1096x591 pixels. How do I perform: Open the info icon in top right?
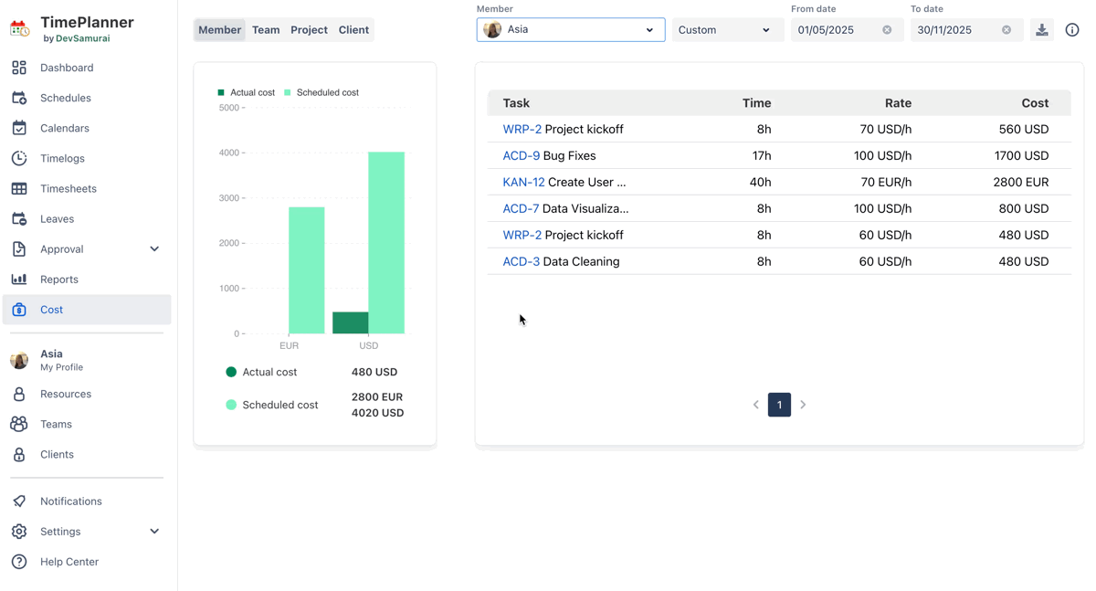pyautogui.click(x=1072, y=30)
